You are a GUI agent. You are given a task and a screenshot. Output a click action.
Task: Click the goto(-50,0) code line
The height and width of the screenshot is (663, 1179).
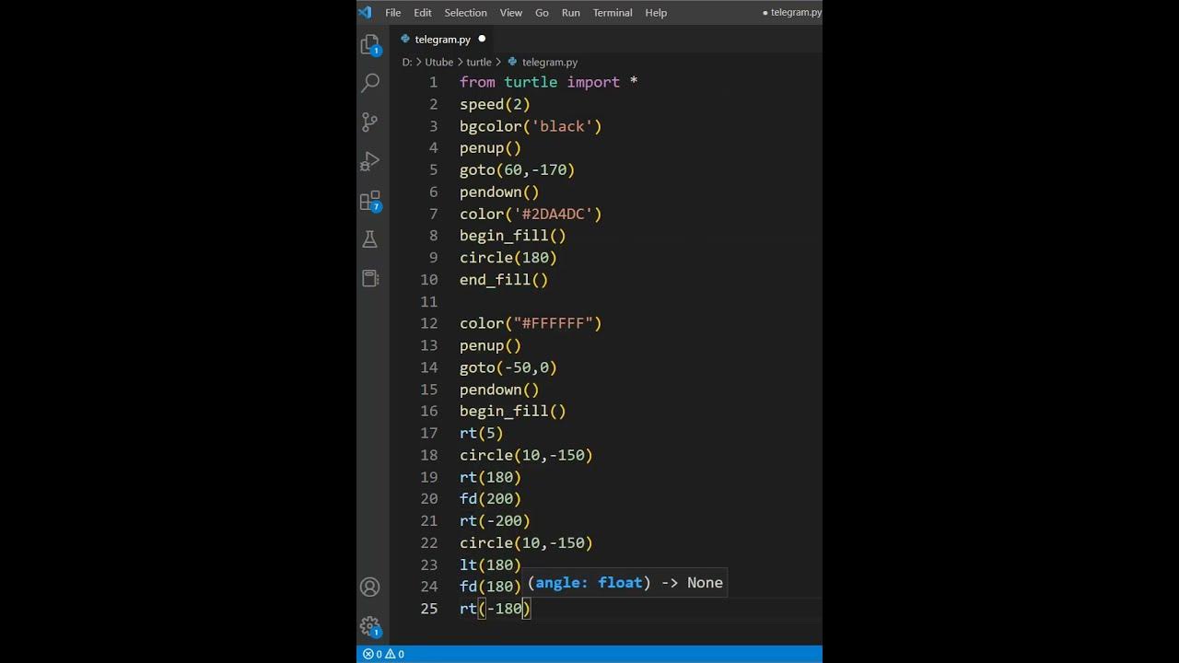pyautogui.click(x=508, y=367)
